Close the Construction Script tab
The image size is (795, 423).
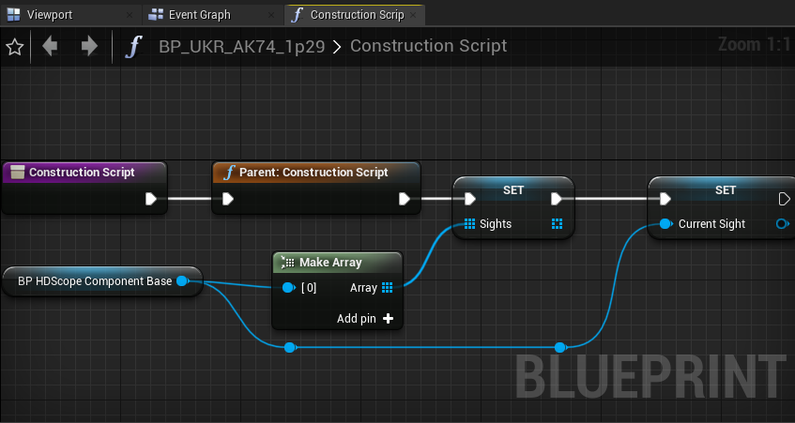[413, 15]
